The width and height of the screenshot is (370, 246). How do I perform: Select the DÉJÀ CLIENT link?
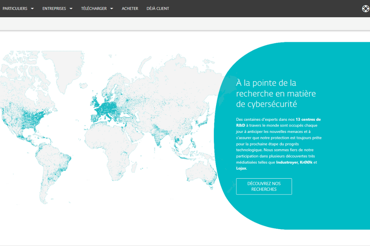(158, 9)
